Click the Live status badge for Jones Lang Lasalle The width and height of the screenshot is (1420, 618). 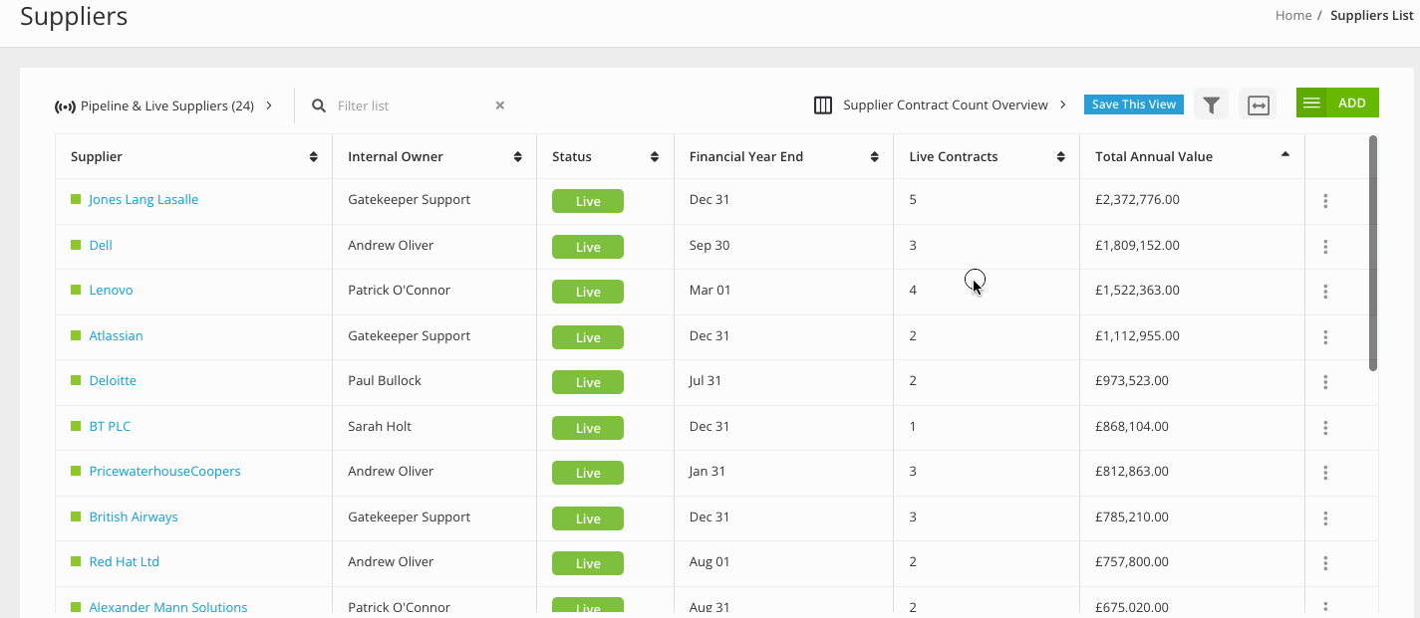(x=588, y=201)
